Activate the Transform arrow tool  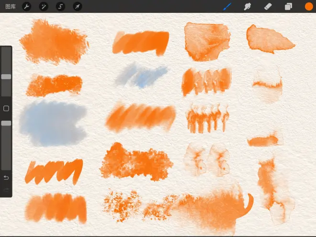coord(77,7)
